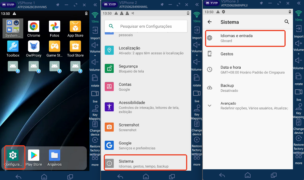Toggle the pin in the VSPhone 1 title bar

point(58,5)
